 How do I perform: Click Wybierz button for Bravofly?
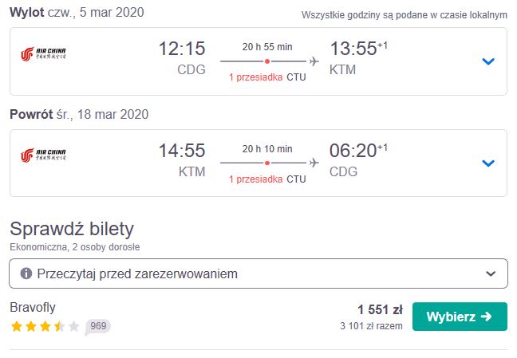(x=460, y=317)
